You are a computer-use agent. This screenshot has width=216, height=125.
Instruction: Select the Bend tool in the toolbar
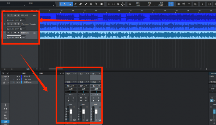(96, 4)
